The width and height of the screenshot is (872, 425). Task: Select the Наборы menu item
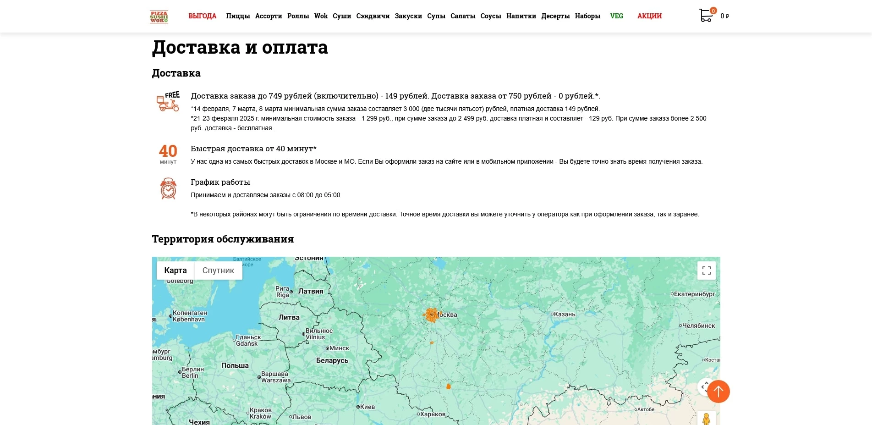click(x=587, y=16)
